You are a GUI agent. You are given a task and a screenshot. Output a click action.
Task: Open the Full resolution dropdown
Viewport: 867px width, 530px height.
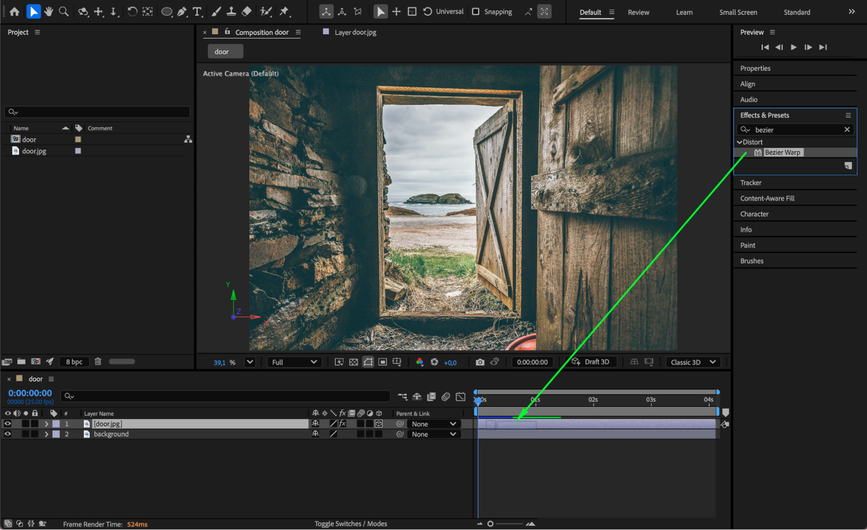[x=294, y=362]
